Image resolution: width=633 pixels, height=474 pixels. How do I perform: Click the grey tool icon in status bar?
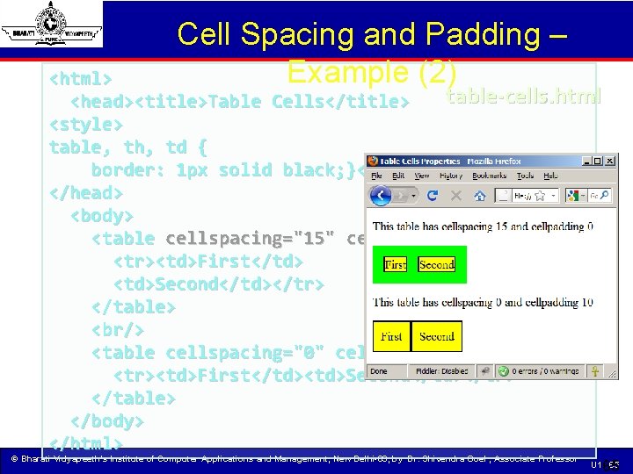point(484,371)
